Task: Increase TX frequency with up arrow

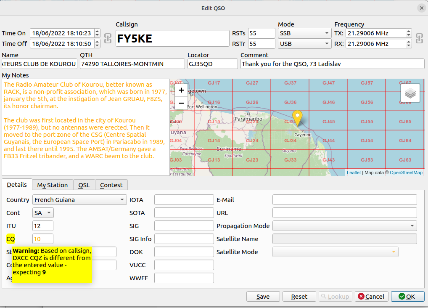Action: 408,31
